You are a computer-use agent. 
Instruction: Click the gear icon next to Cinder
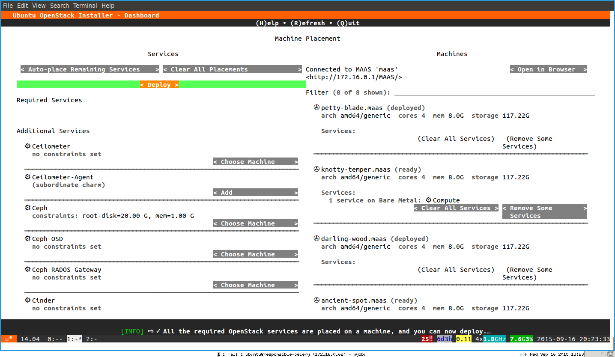click(28, 300)
